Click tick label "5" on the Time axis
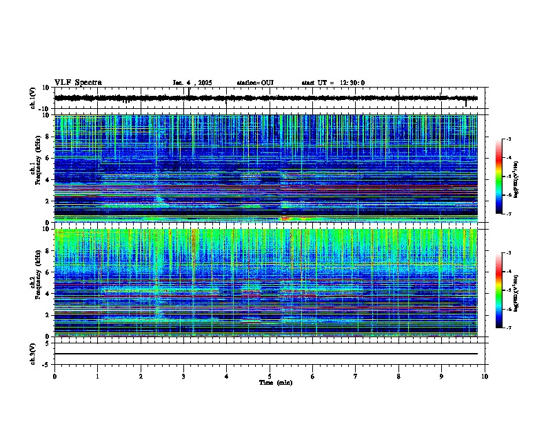This screenshot has height=422, width=546. pos(270,376)
